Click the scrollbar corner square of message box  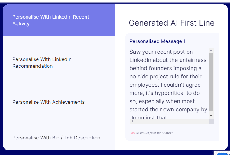point(211,121)
